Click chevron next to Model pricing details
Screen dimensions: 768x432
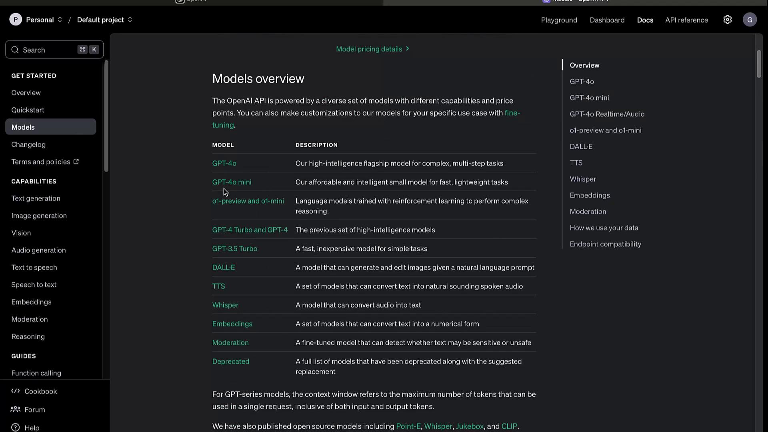click(x=408, y=49)
